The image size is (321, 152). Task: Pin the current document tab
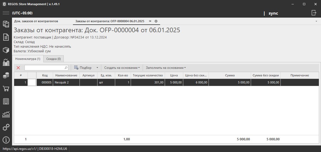click(150, 21)
